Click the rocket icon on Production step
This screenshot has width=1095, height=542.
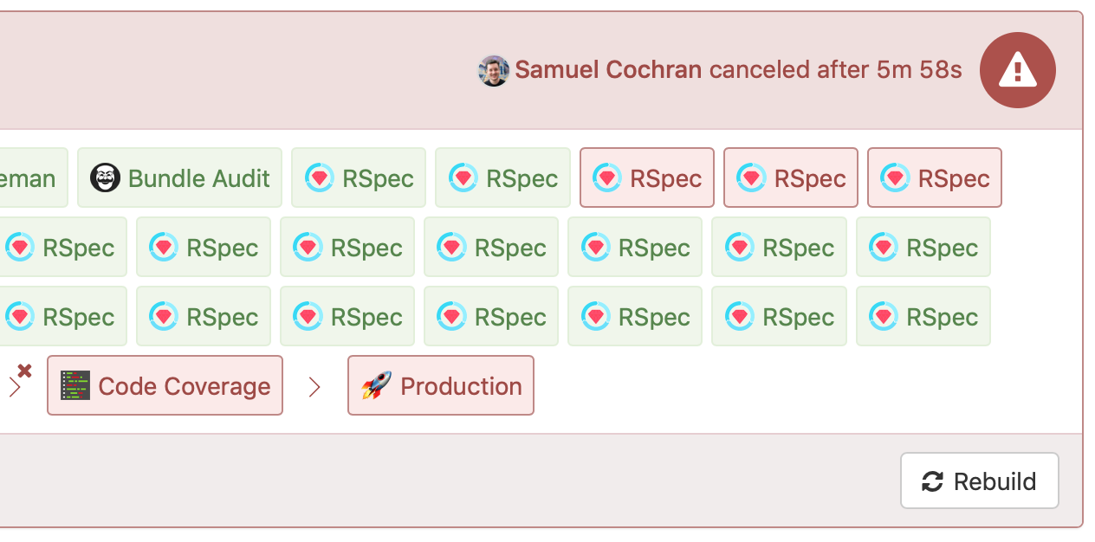point(376,385)
